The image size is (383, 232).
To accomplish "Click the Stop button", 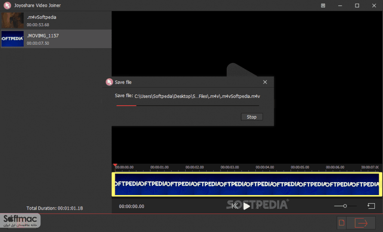I will (251, 117).
